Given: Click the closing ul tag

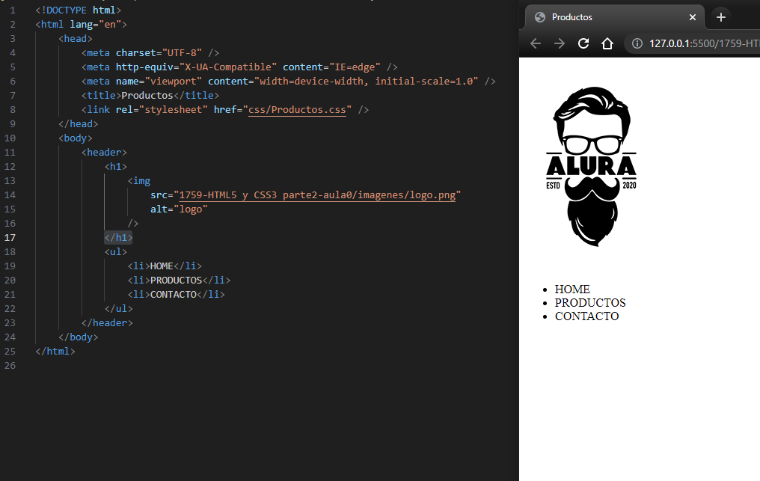Looking at the screenshot, I should tap(118, 309).
